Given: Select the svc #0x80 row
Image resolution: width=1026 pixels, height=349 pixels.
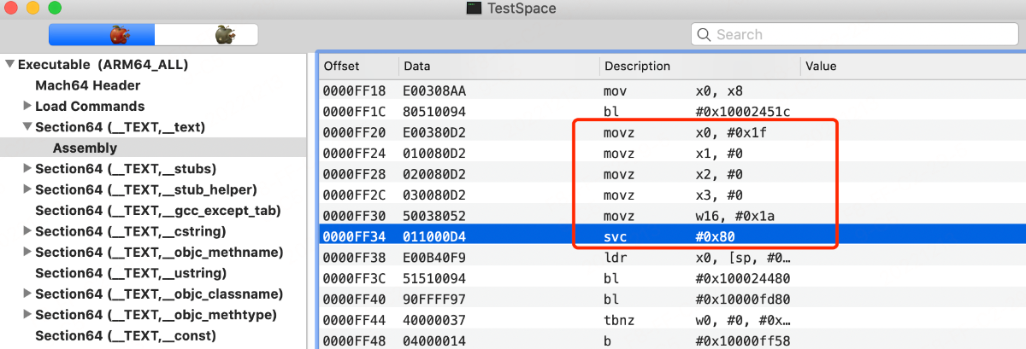Looking at the screenshot, I should 667,236.
